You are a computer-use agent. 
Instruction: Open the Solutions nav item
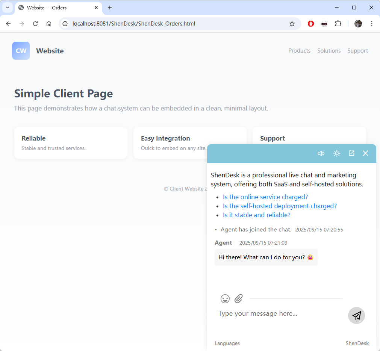pyautogui.click(x=329, y=51)
